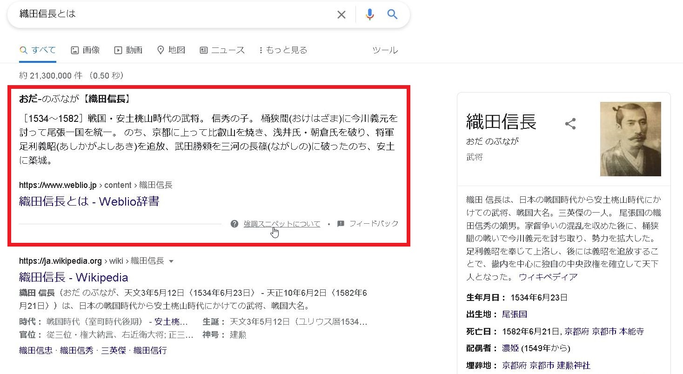Open the 織田信長とは - Weblio辞書 result
Screen dimensions: 683x374
(89, 201)
